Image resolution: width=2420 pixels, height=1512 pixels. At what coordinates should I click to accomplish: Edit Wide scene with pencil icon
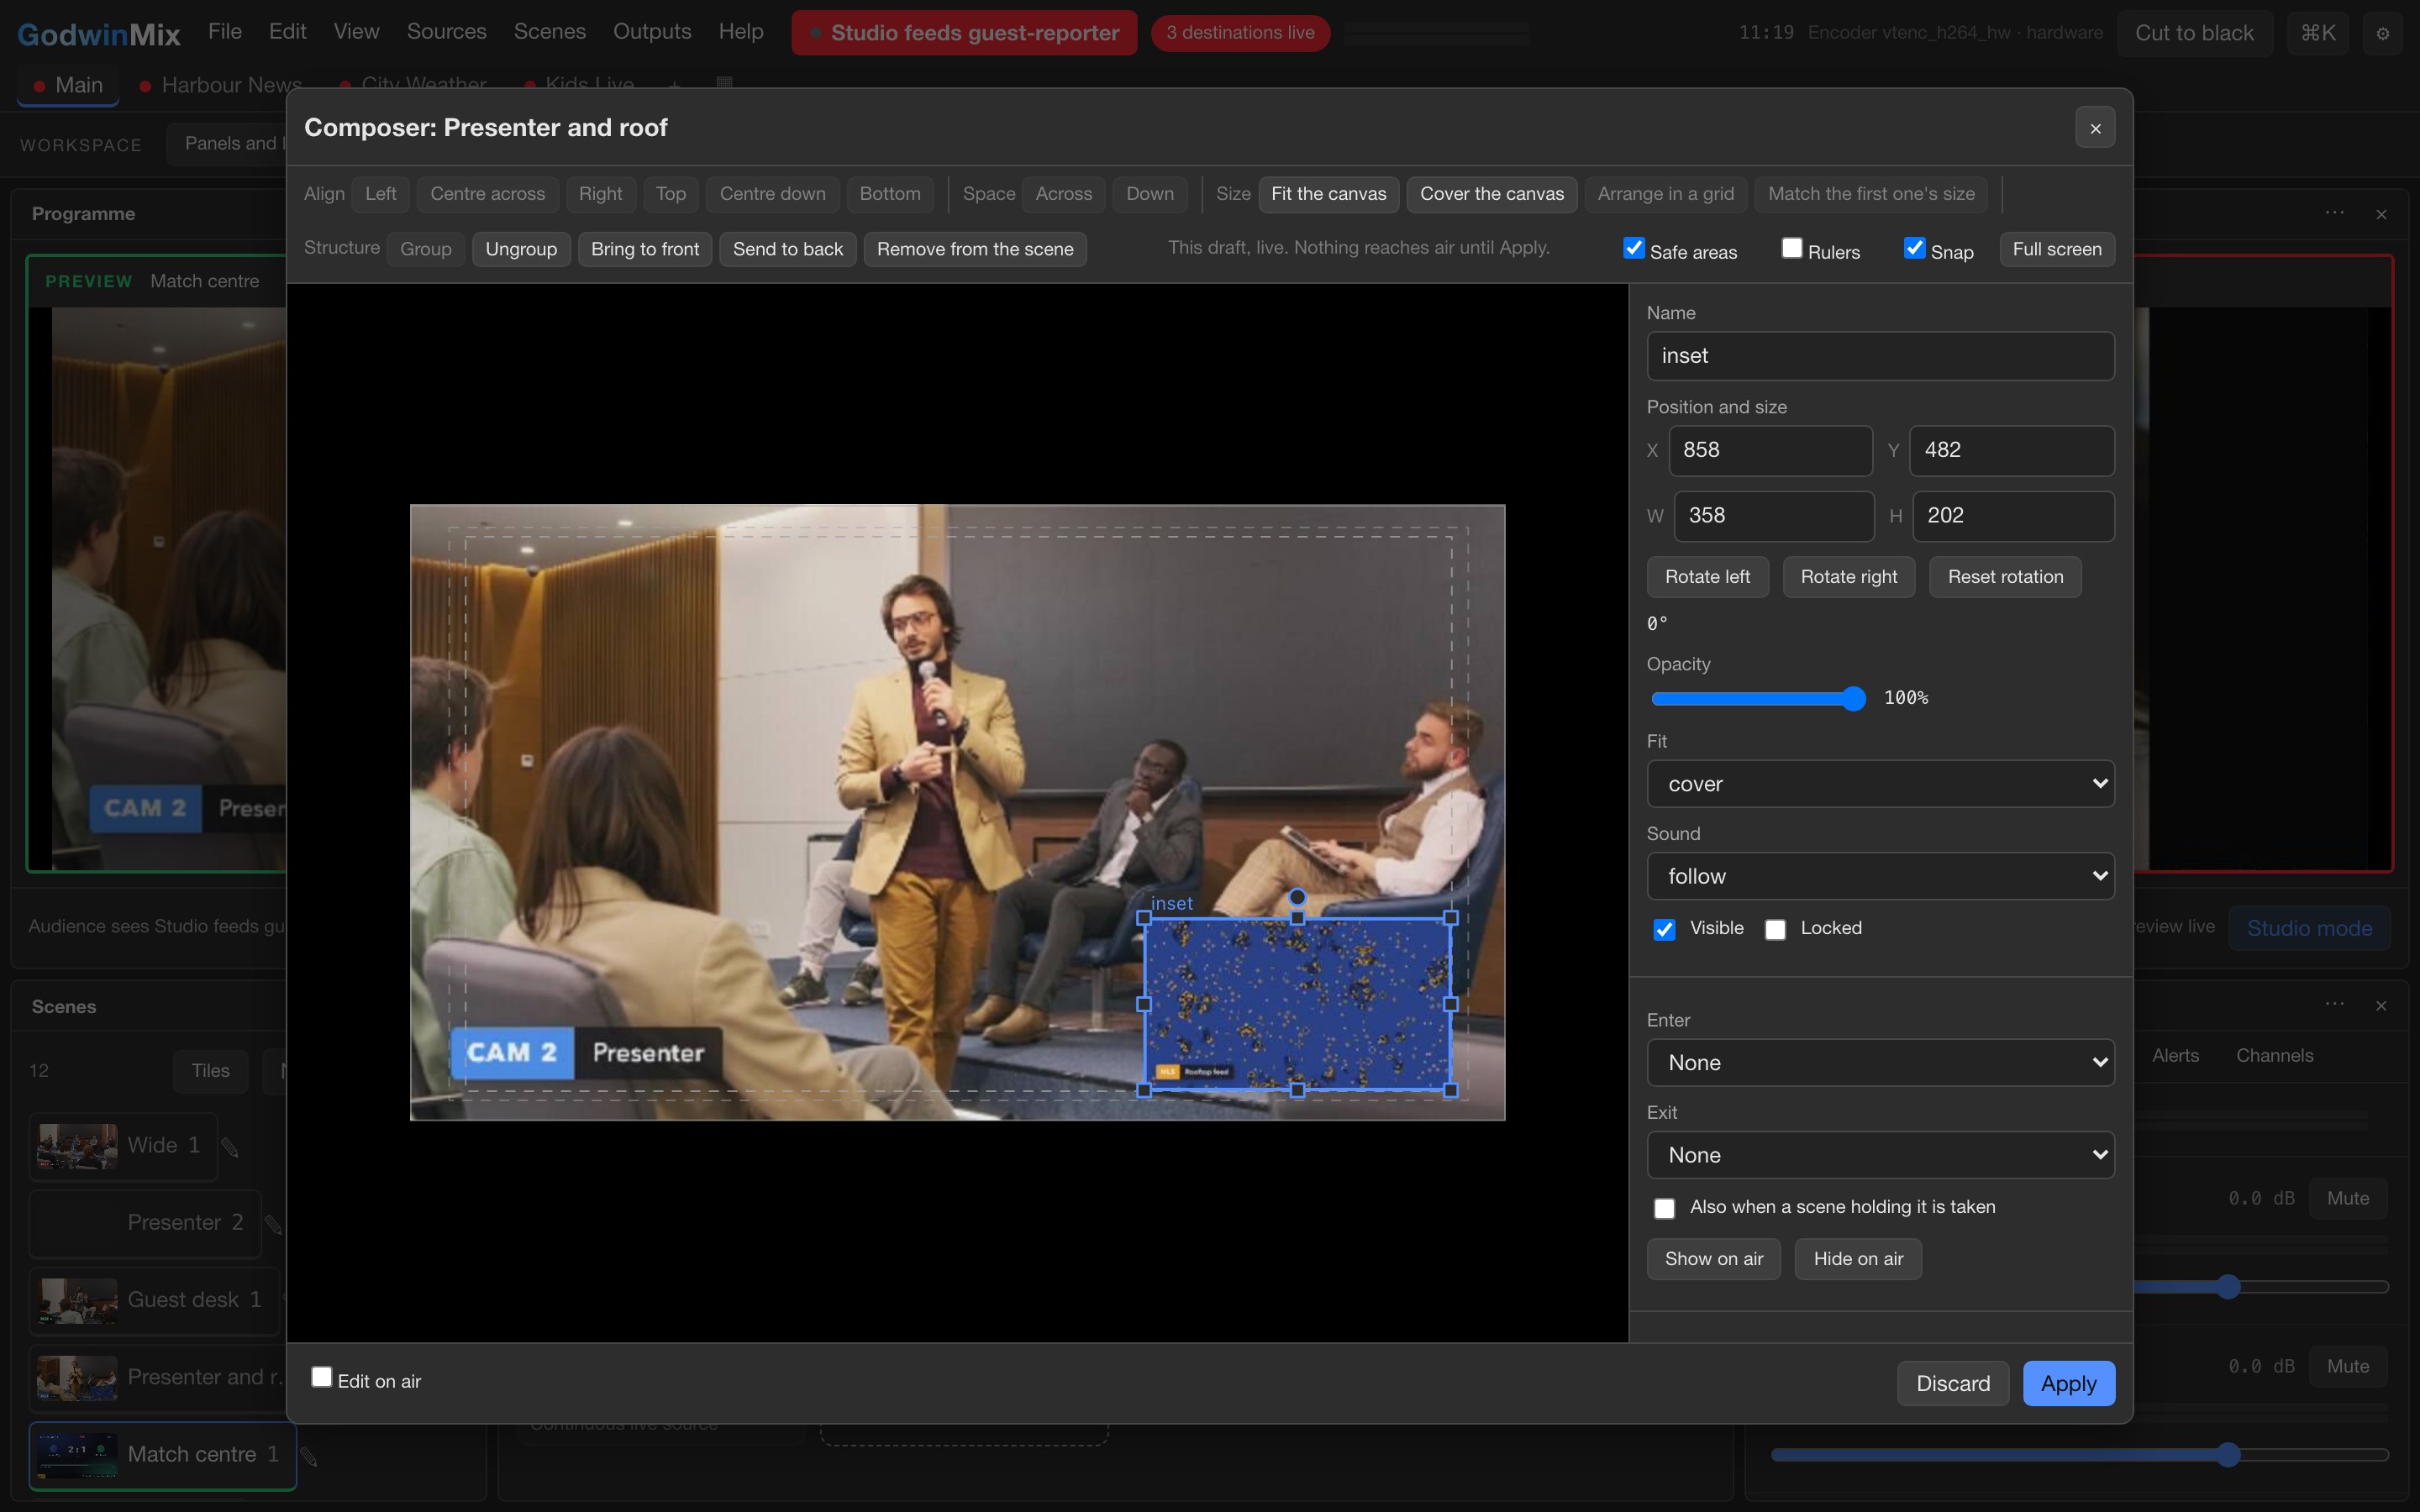[x=230, y=1147]
